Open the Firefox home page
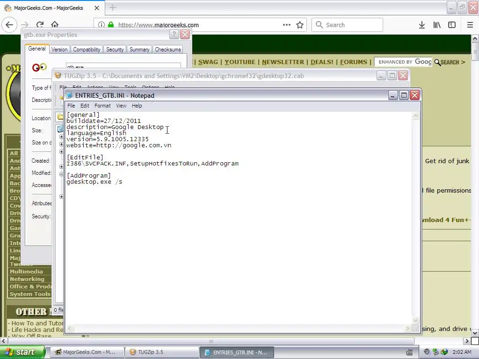 [55, 25]
